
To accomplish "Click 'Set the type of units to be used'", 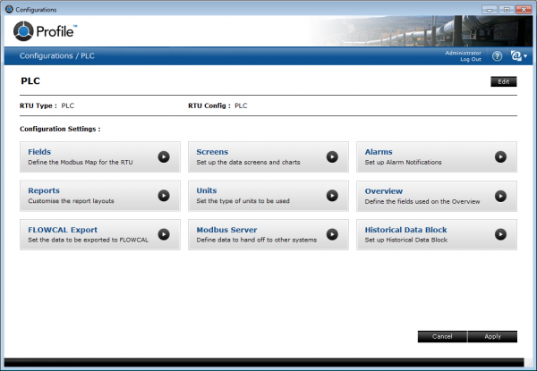I will [x=243, y=201].
